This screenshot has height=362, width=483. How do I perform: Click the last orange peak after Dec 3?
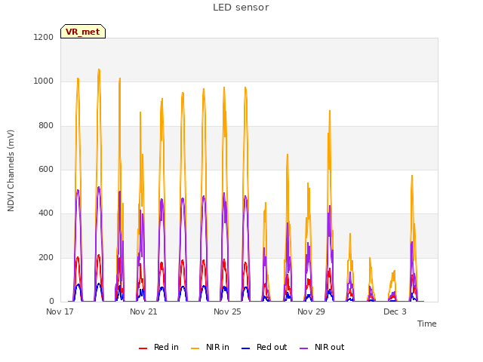coord(412,176)
